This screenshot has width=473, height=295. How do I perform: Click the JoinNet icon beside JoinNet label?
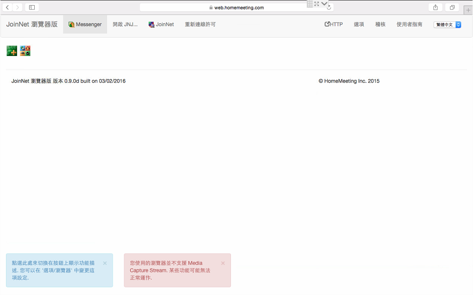151,25
